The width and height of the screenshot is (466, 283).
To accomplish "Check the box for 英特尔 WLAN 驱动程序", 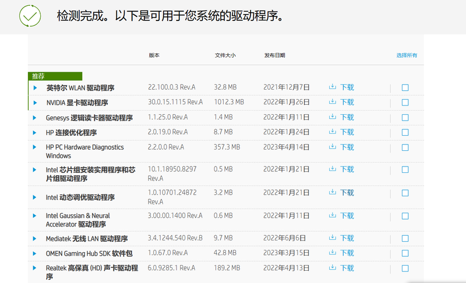I will coord(405,88).
